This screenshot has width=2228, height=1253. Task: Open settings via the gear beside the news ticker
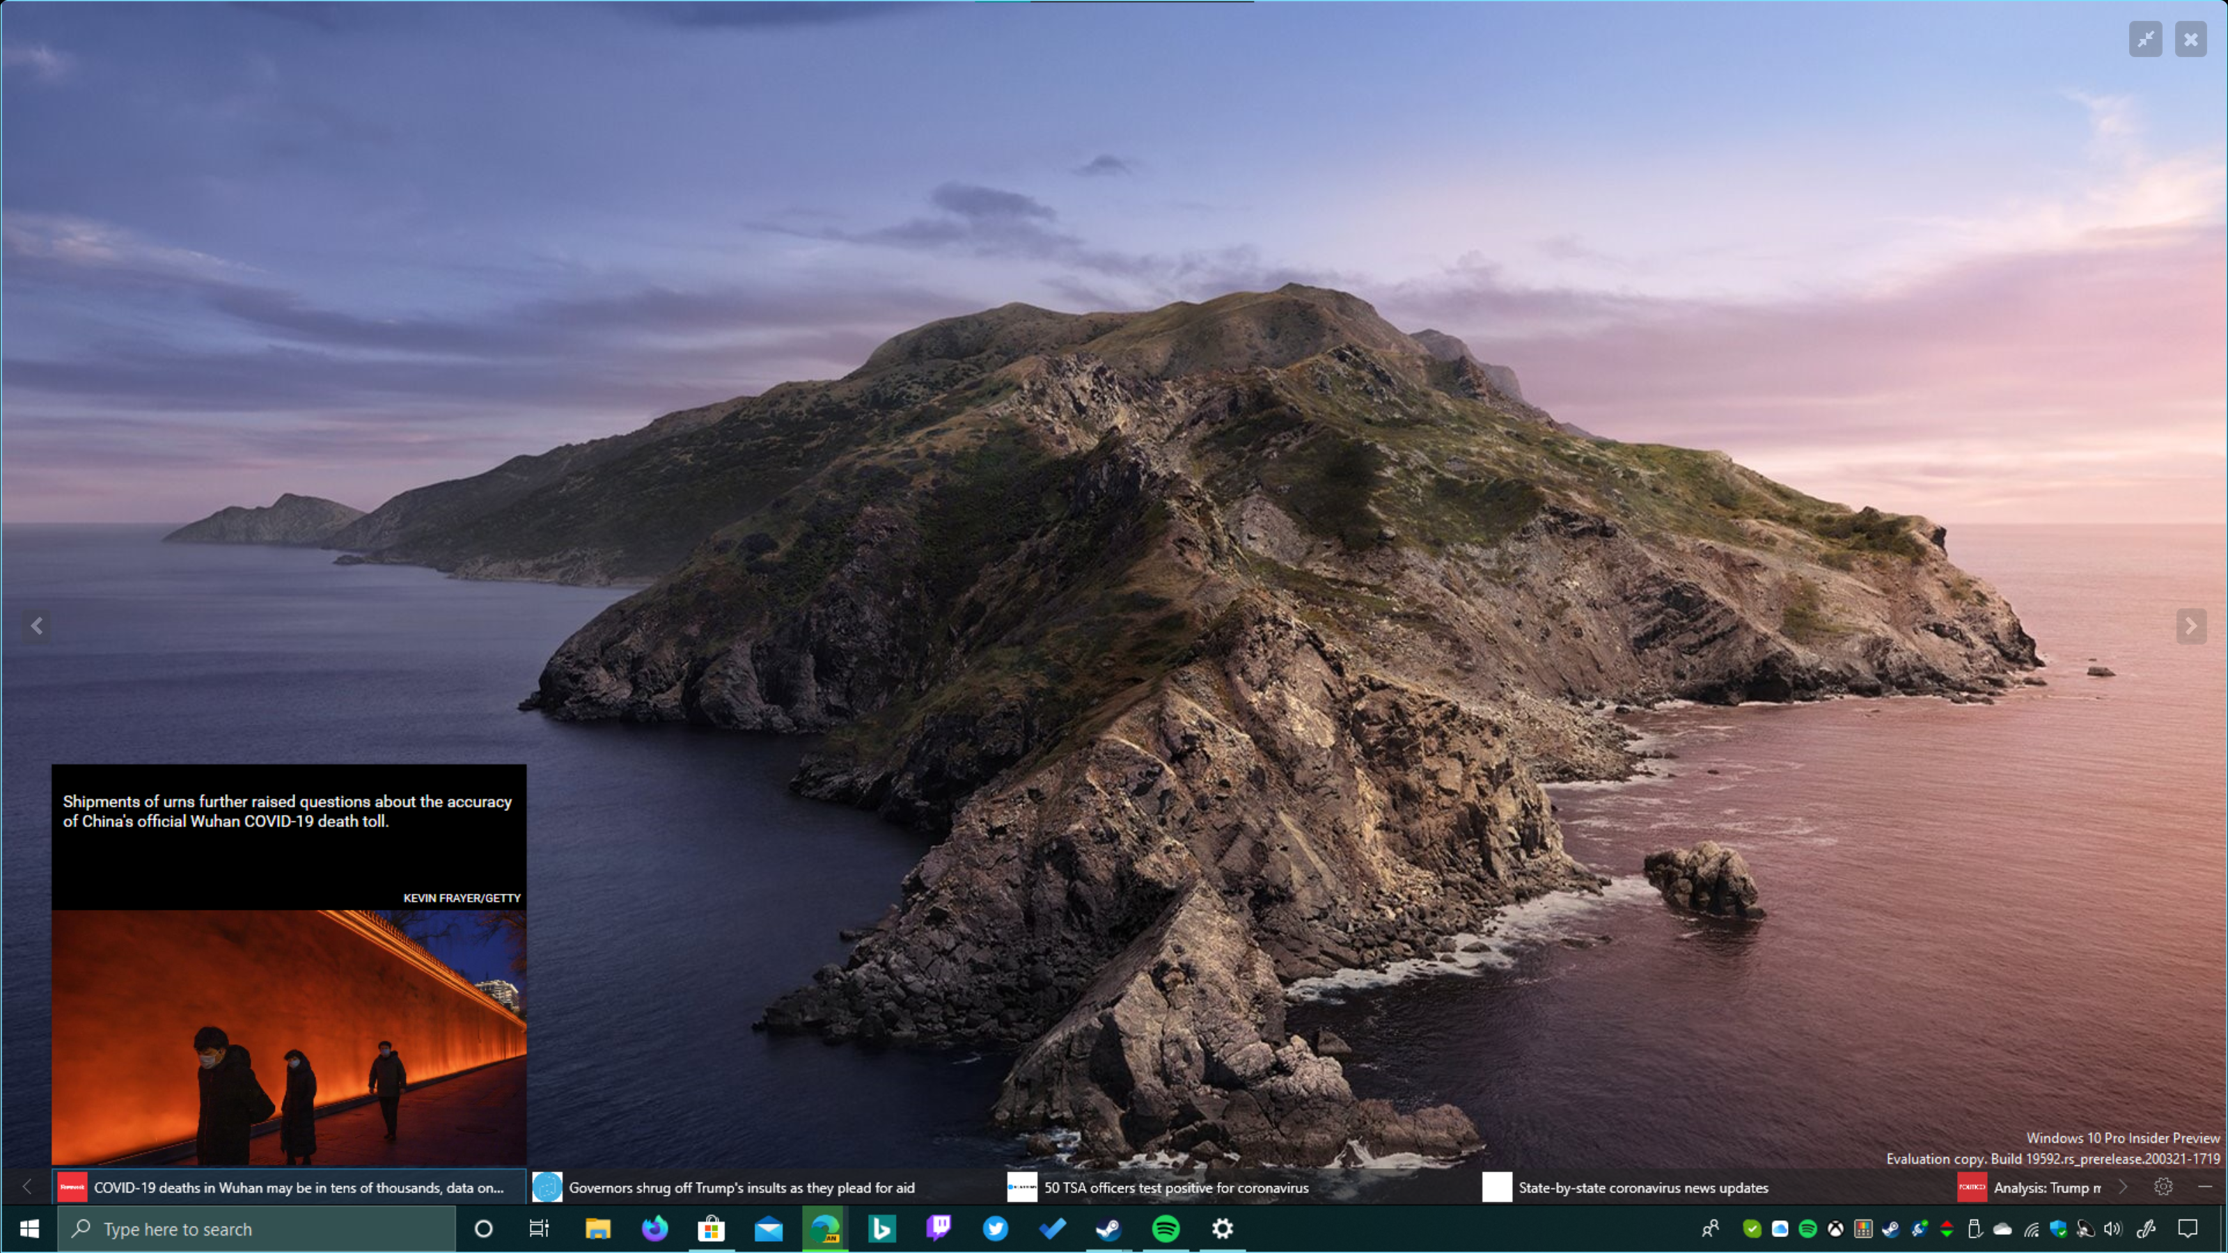pos(2165,1188)
